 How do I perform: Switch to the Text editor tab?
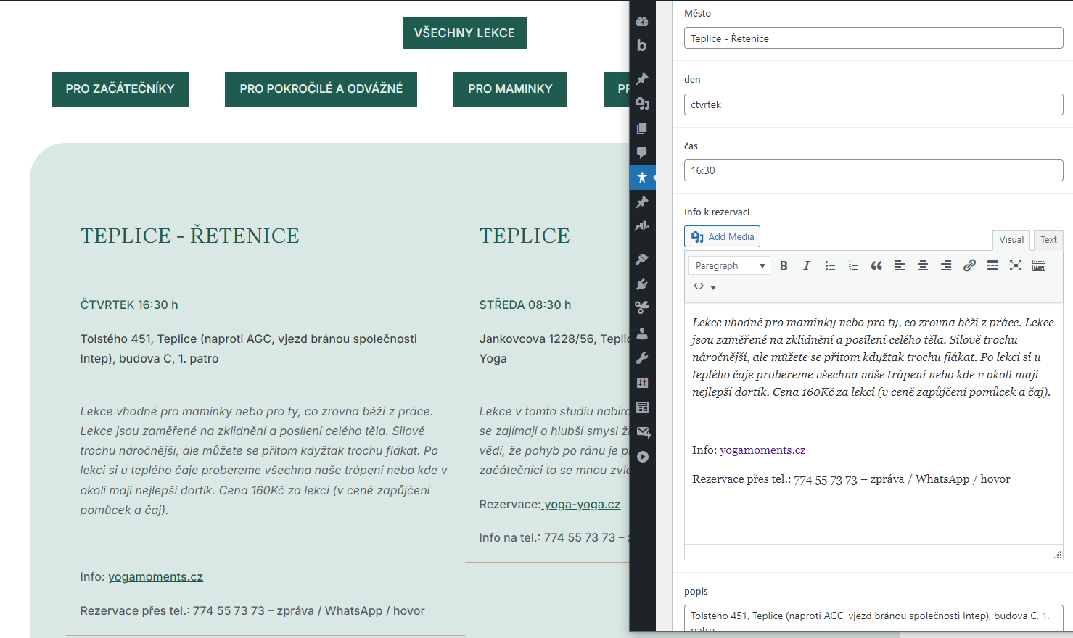point(1048,240)
